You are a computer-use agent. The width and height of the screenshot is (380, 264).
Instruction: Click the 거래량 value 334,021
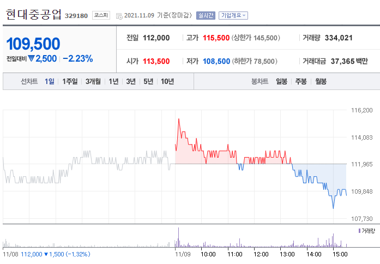tap(339, 38)
